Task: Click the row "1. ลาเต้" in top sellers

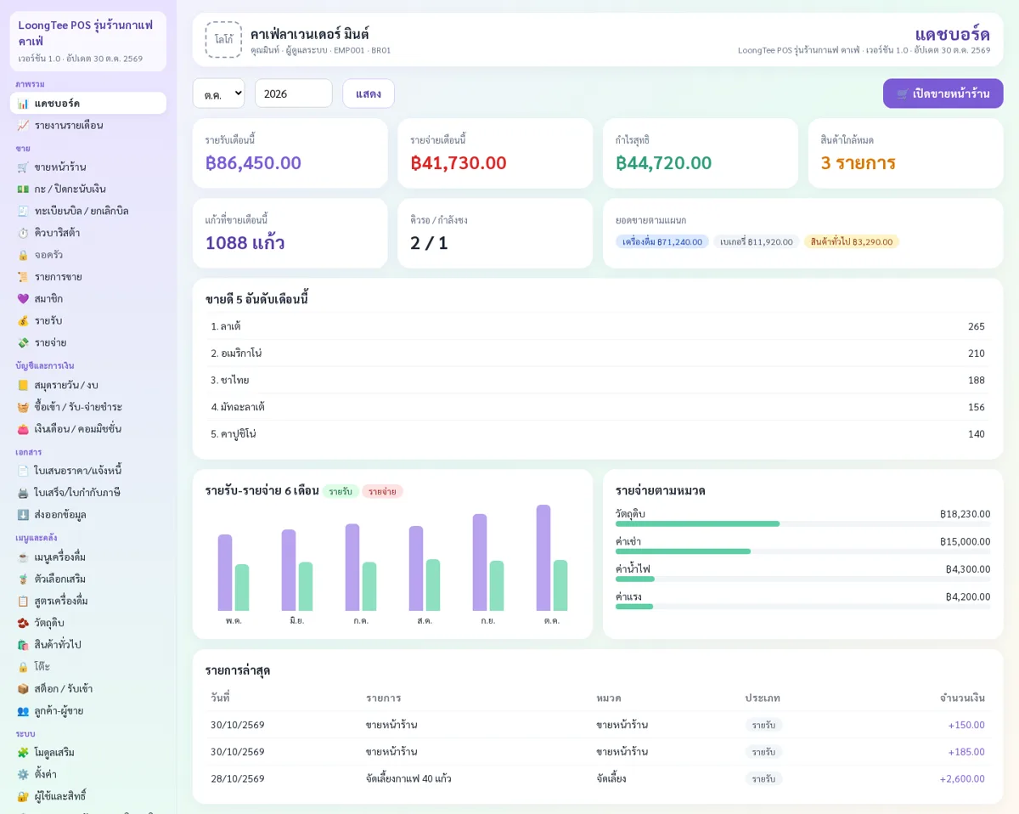Action: click(x=598, y=326)
